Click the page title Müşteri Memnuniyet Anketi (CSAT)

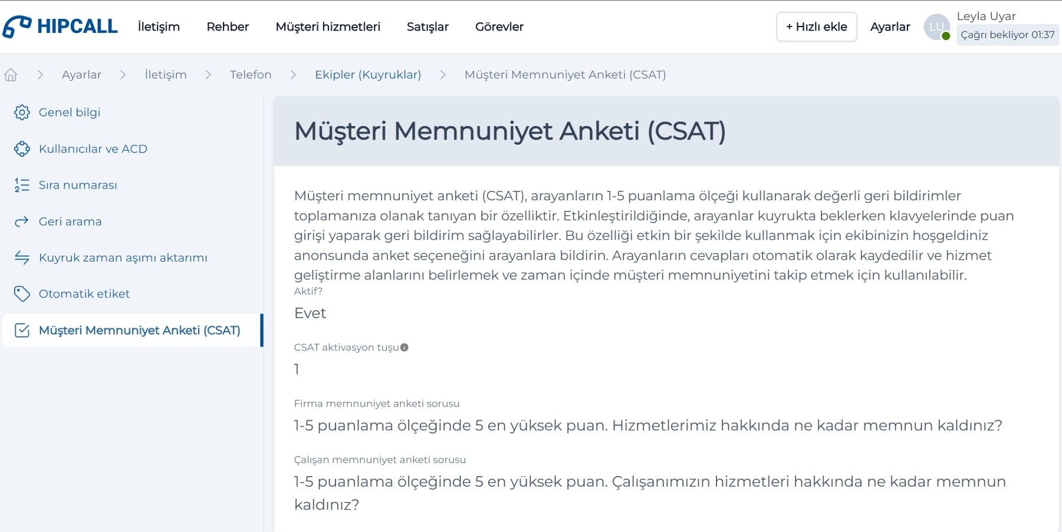coord(510,131)
